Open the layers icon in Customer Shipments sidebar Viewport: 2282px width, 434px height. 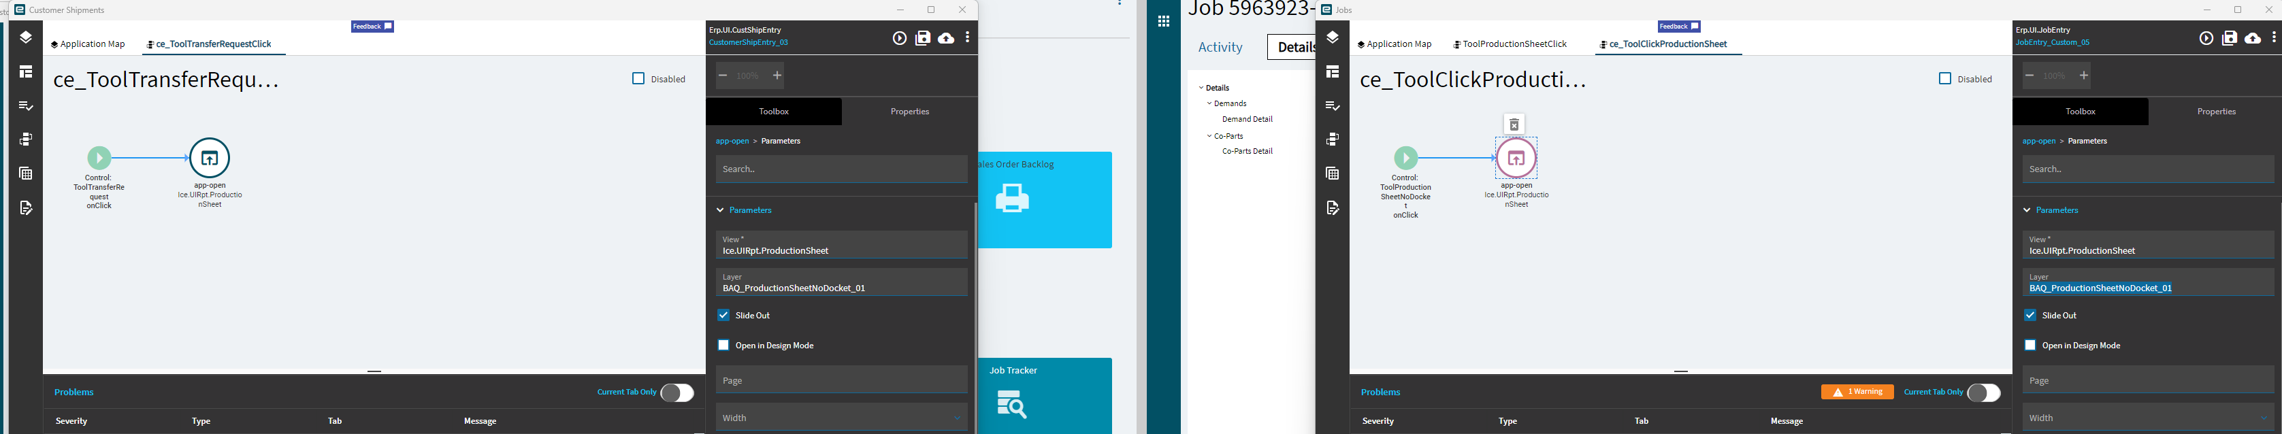26,37
